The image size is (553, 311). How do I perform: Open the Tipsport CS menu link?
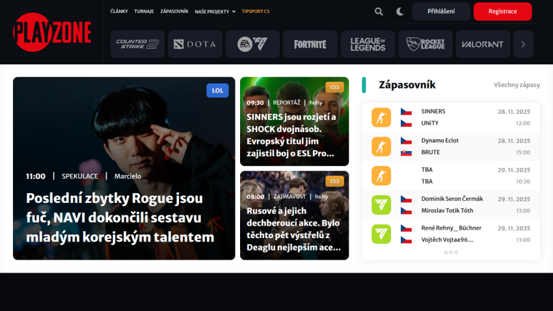[256, 11]
